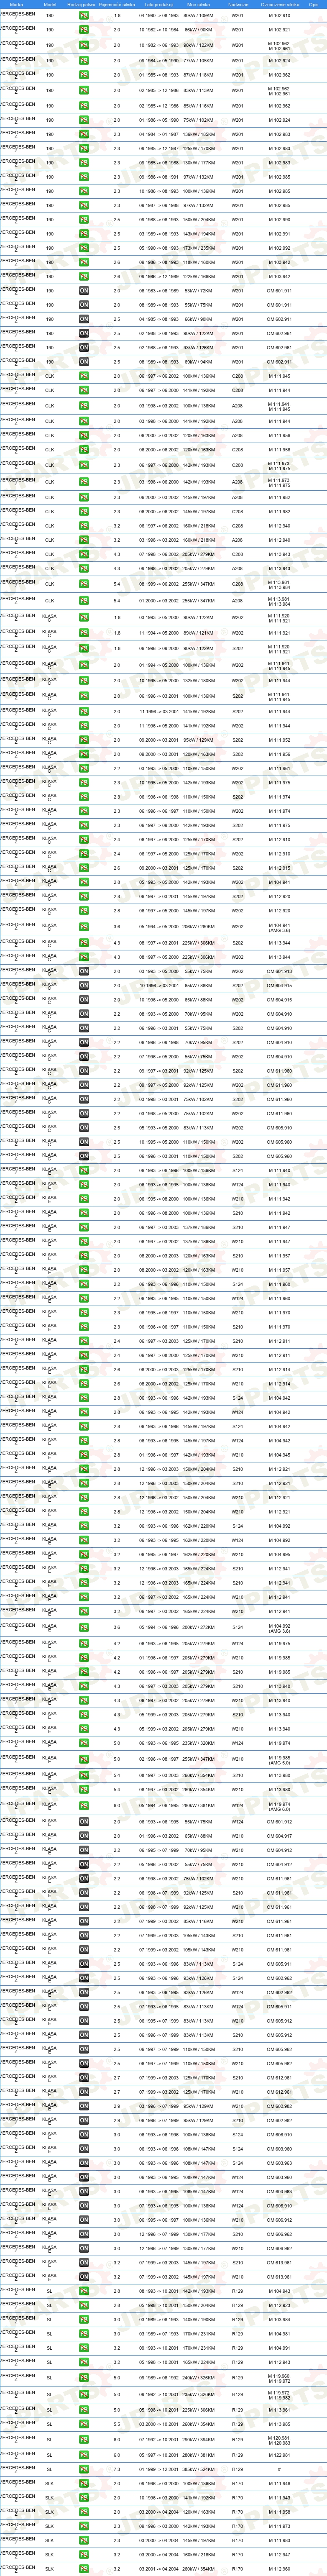327x2576 pixels.
Task: Click the engine code M 112.960 in the SLK row
Action: pos(279,2569)
